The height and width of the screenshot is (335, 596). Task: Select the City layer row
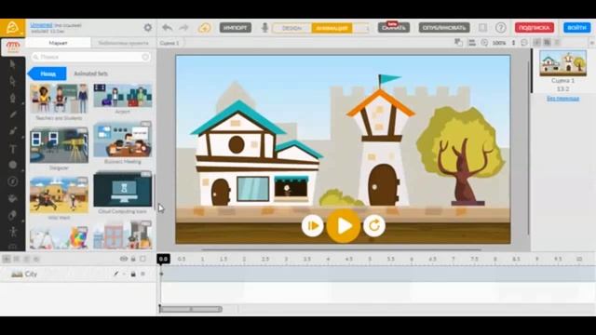[78, 274]
